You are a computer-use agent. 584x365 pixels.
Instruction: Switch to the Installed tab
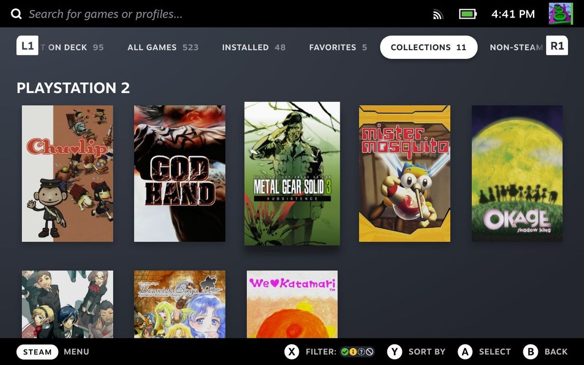click(x=245, y=47)
